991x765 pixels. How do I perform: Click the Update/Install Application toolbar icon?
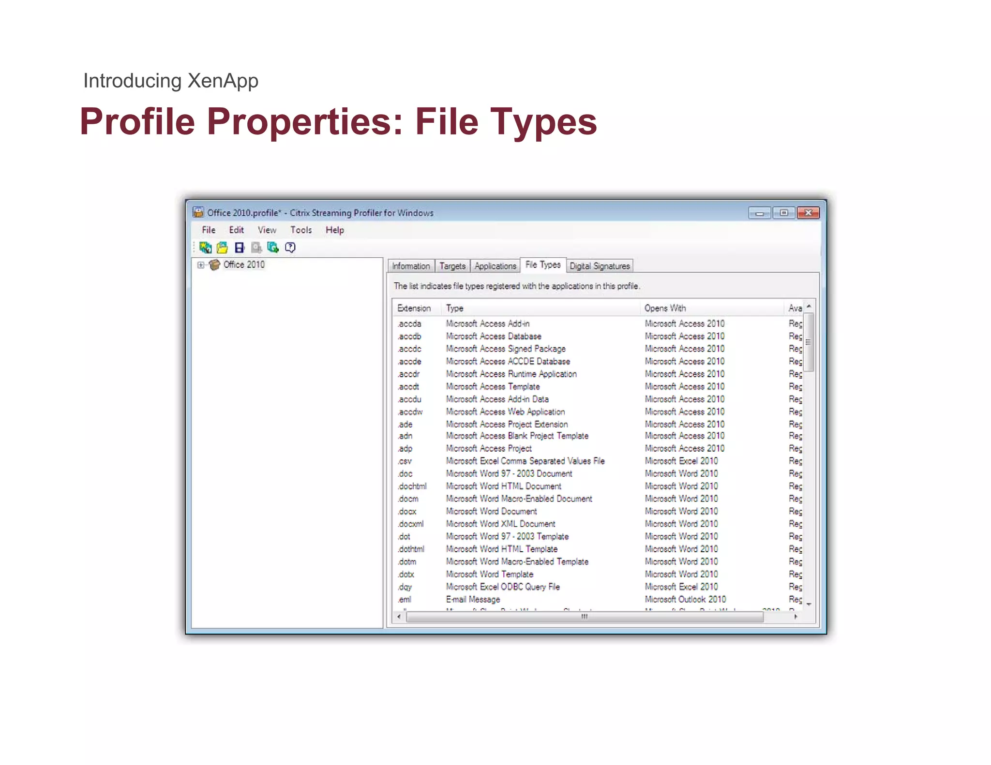coord(273,248)
